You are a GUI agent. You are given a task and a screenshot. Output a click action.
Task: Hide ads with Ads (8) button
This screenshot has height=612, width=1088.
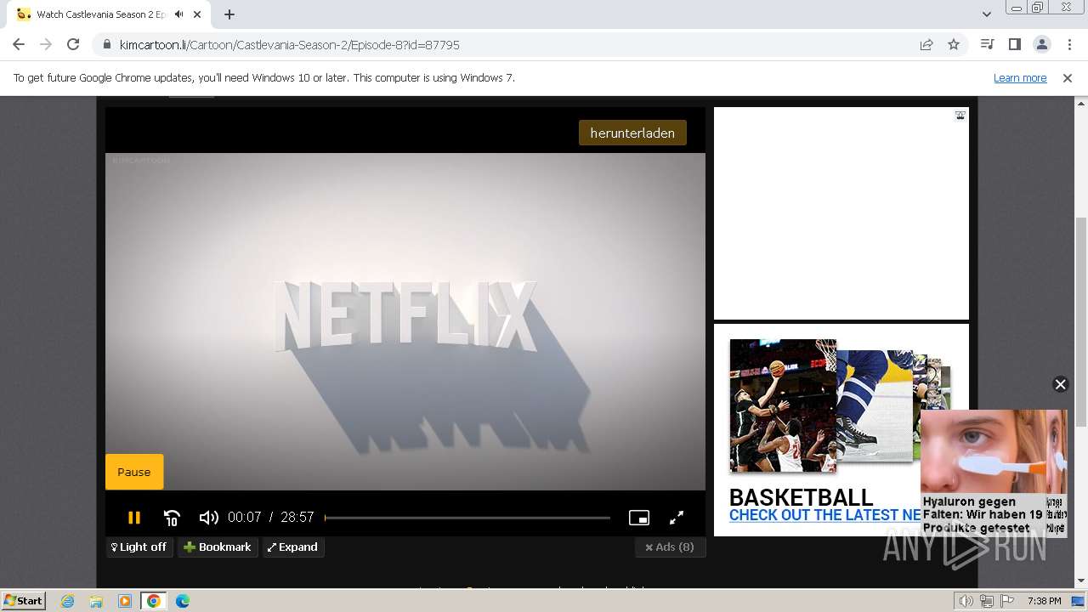(x=670, y=547)
